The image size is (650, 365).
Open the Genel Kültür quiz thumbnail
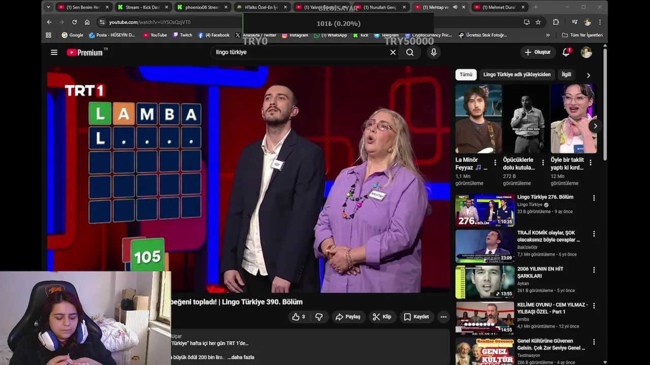tap(485, 351)
